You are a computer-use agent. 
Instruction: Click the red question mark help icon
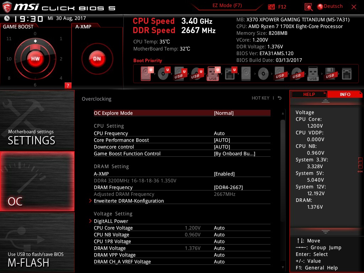click(68, 85)
